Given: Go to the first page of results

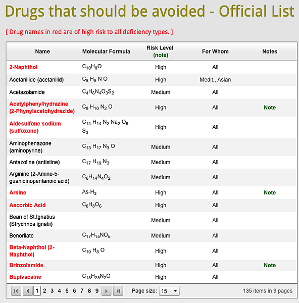Looking at the screenshot, I should pos(16,291).
